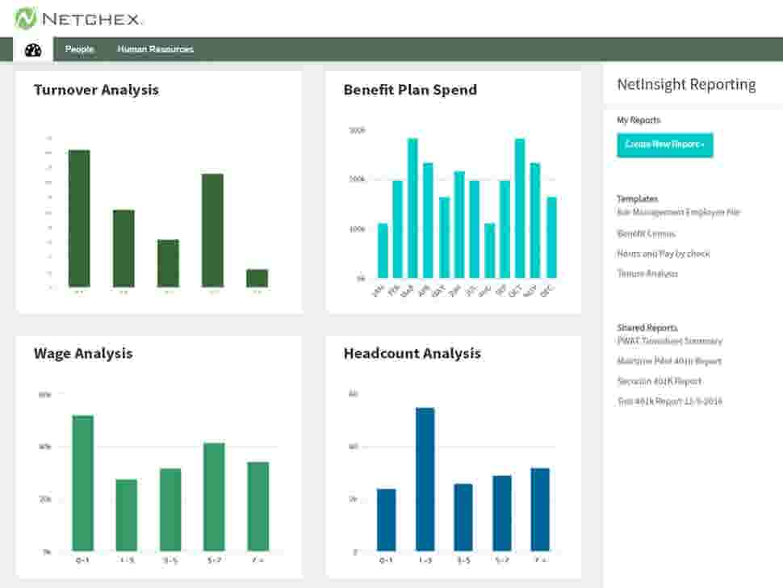Click the Headcount Analysis chart title
Image resolution: width=783 pixels, height=588 pixels.
(411, 354)
